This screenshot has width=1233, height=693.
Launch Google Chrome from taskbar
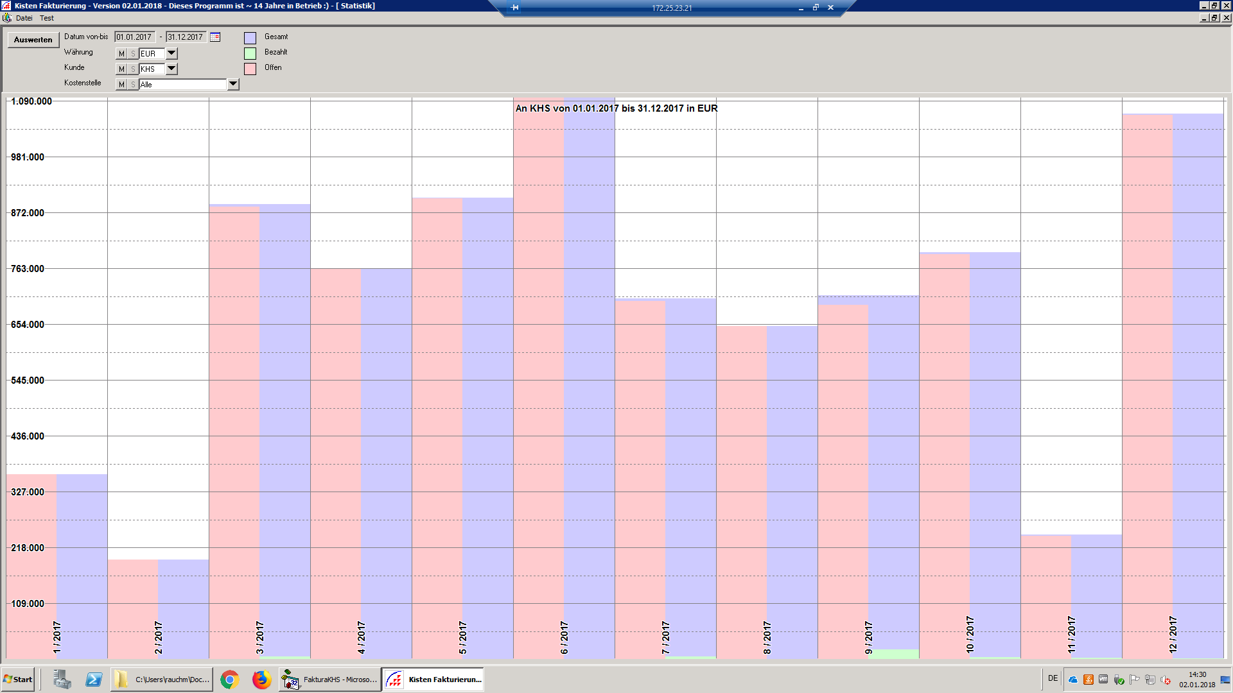coord(229,680)
